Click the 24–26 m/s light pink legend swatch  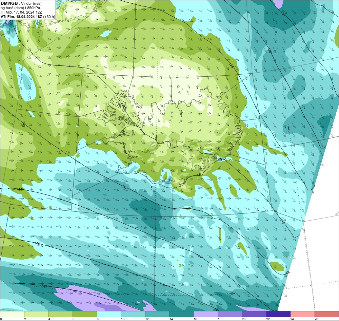coord(303,314)
